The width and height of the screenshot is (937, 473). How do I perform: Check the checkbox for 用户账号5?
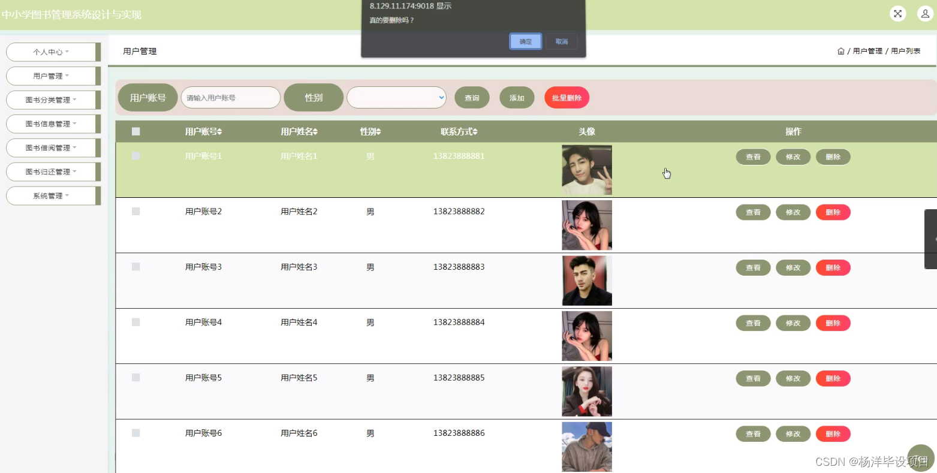point(135,377)
